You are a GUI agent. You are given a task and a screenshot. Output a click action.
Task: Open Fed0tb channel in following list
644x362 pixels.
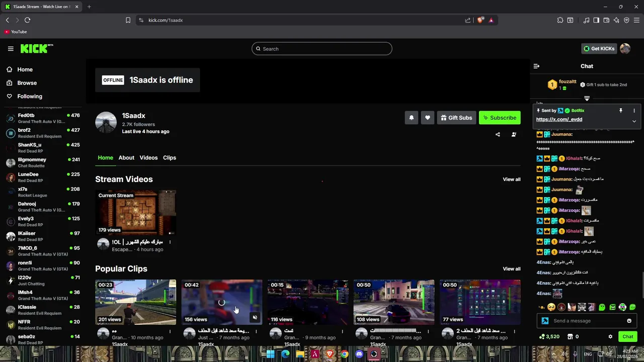click(x=43, y=118)
